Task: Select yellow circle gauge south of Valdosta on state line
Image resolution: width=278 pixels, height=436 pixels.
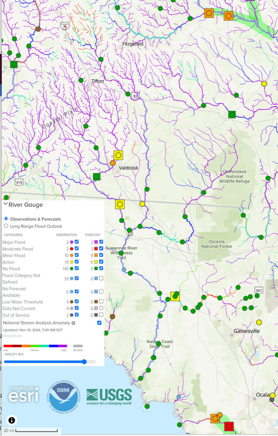Action: [x=142, y=204]
